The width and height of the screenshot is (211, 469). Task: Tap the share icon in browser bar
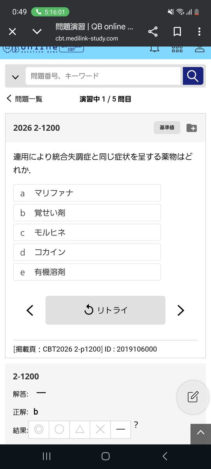pos(153,31)
